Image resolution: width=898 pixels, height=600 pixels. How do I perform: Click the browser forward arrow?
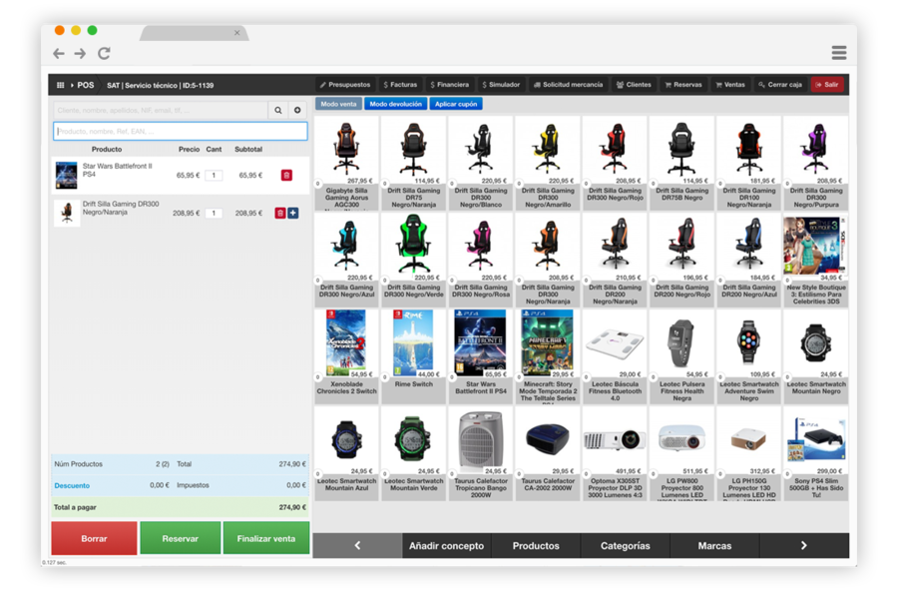(x=80, y=53)
